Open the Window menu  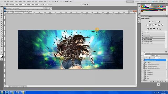click(x=41, y=2)
